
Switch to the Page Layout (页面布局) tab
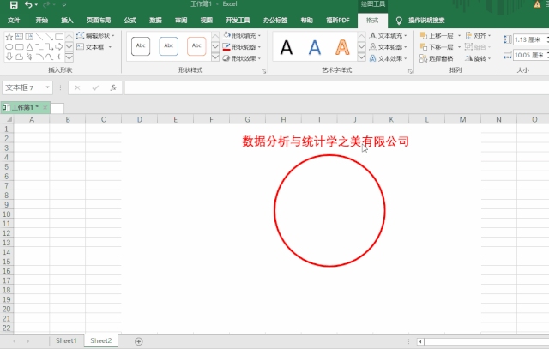(x=99, y=21)
